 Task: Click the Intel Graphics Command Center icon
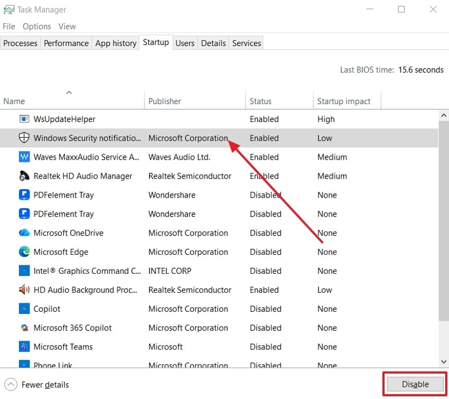pyautogui.click(x=24, y=271)
